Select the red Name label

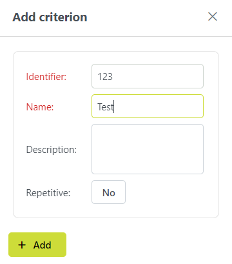click(40, 107)
